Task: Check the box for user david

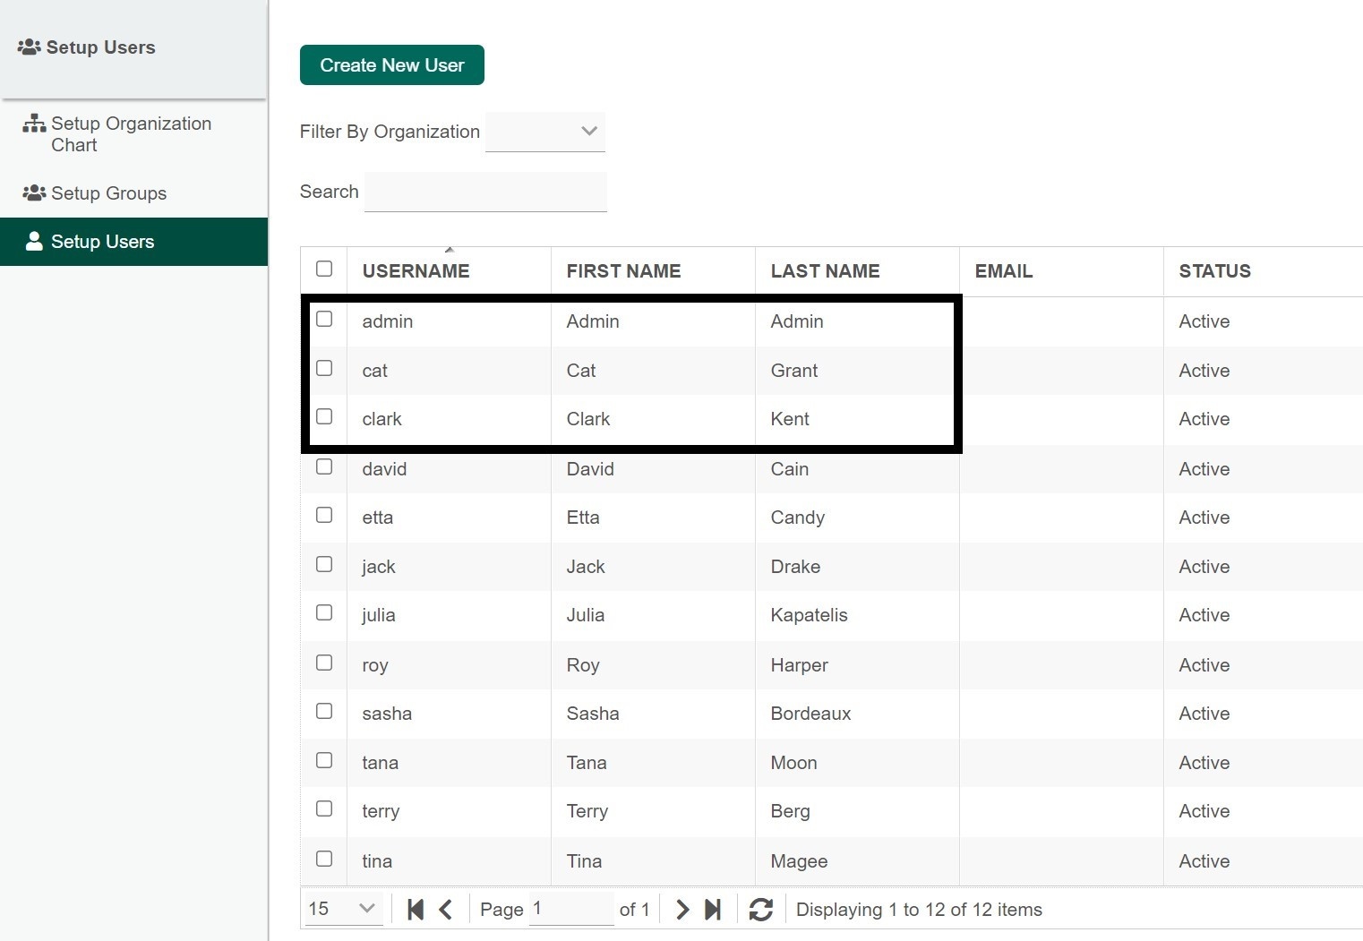Action: (x=324, y=466)
